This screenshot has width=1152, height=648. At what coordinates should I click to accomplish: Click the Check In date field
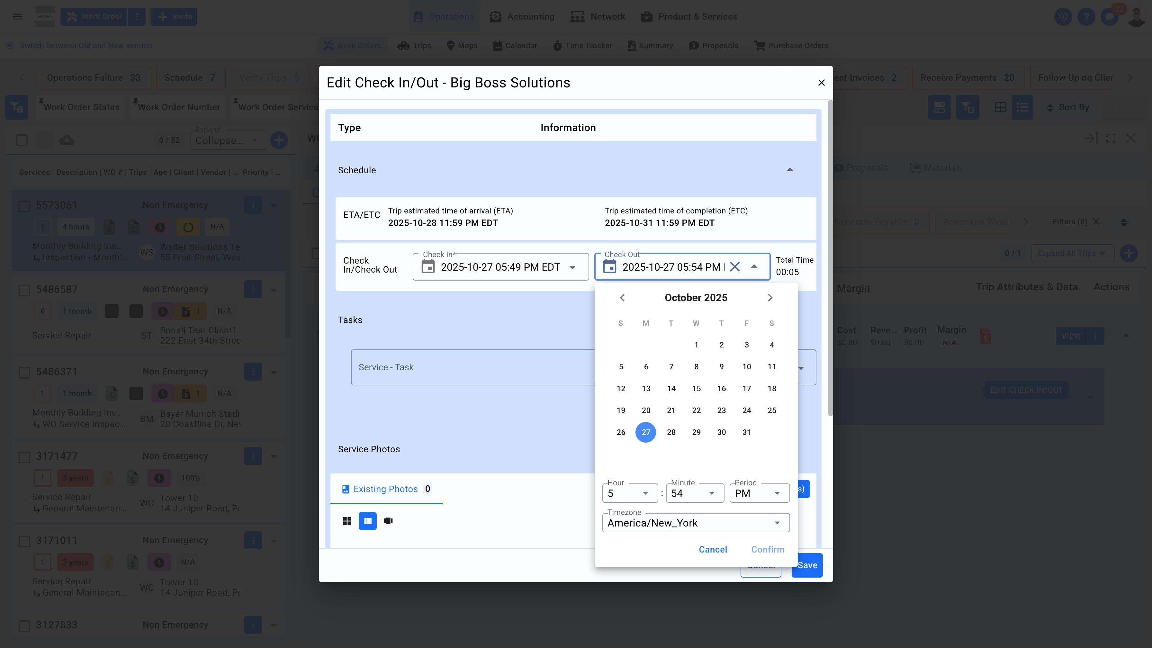tap(500, 267)
